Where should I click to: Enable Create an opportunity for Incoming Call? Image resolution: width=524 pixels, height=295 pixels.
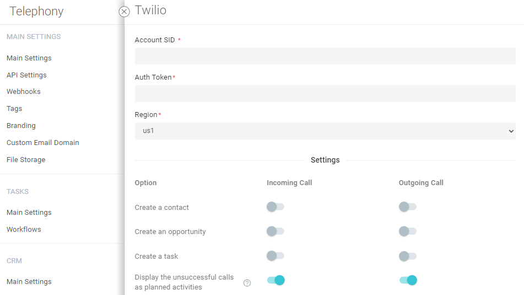click(x=275, y=231)
